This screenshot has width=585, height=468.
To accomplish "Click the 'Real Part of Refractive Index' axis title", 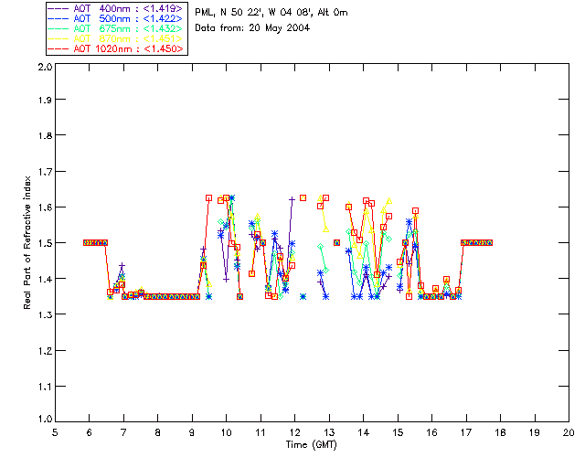I will click(x=27, y=242).
